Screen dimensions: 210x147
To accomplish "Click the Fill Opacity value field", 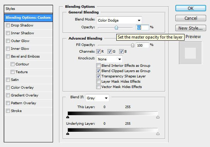I will [142, 45].
